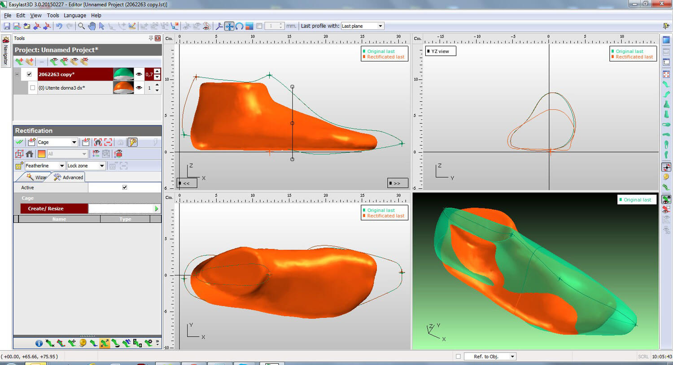Screen dimensions: 673x365
Task: Click the home icon in Rectification panel
Action: [x=30, y=154]
